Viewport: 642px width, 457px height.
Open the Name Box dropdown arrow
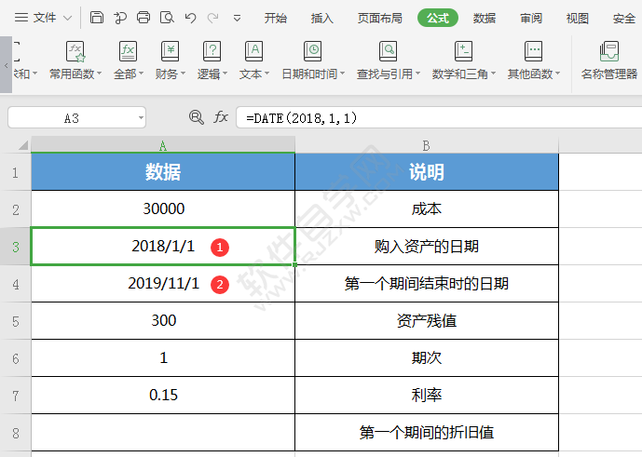tap(141, 118)
